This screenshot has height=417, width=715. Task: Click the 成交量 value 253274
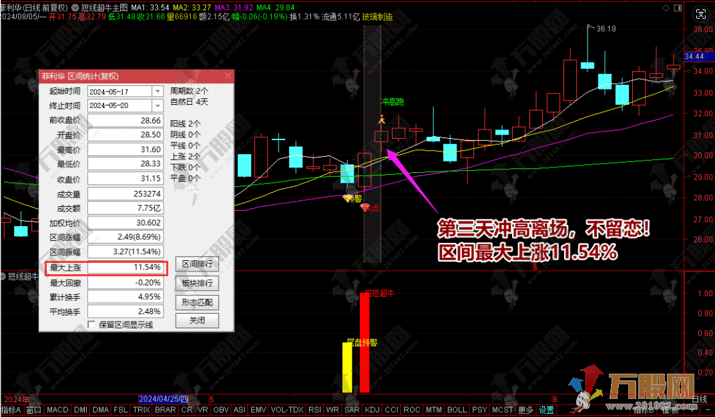pyautogui.click(x=126, y=193)
